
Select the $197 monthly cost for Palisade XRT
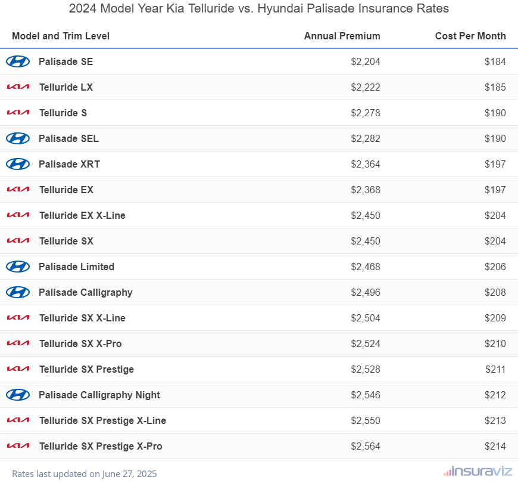[495, 164]
